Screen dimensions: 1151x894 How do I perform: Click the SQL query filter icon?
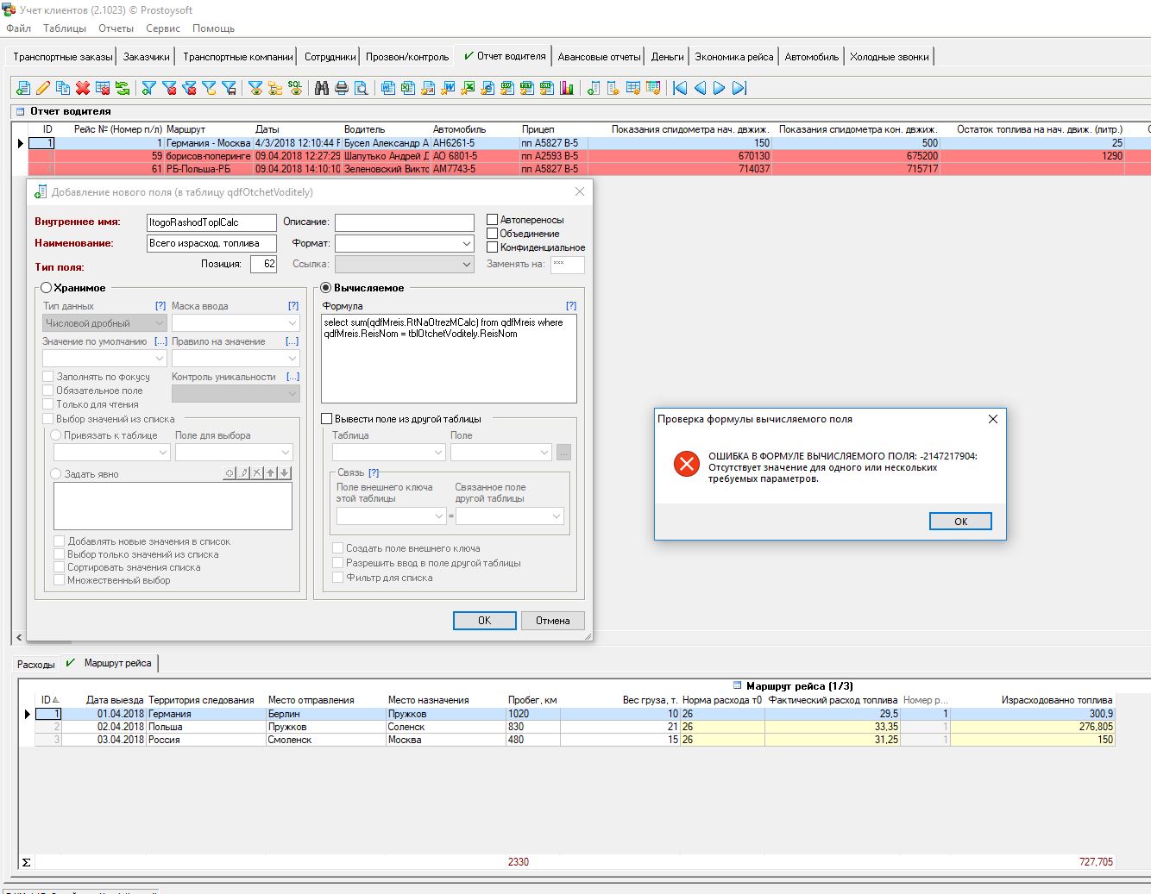point(295,88)
